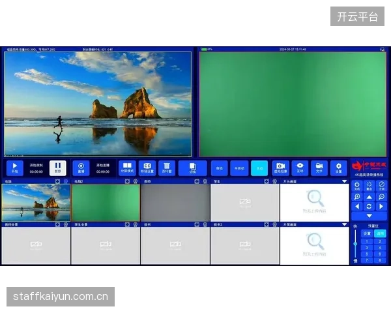Image resolution: width=391 pixels, height=313 pixels.
Task: Select the 教师 source thumbnail
Action: click(x=175, y=203)
